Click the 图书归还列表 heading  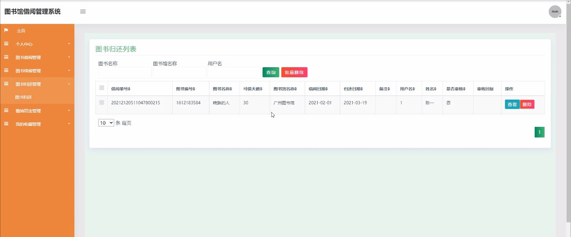pos(116,49)
